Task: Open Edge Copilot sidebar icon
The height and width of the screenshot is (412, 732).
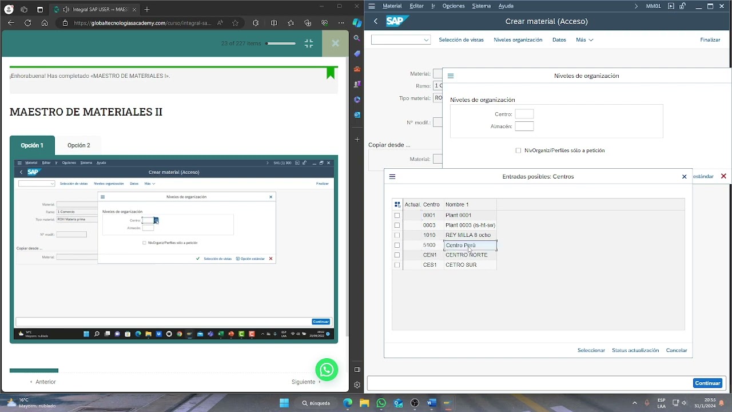Action: pos(357,23)
